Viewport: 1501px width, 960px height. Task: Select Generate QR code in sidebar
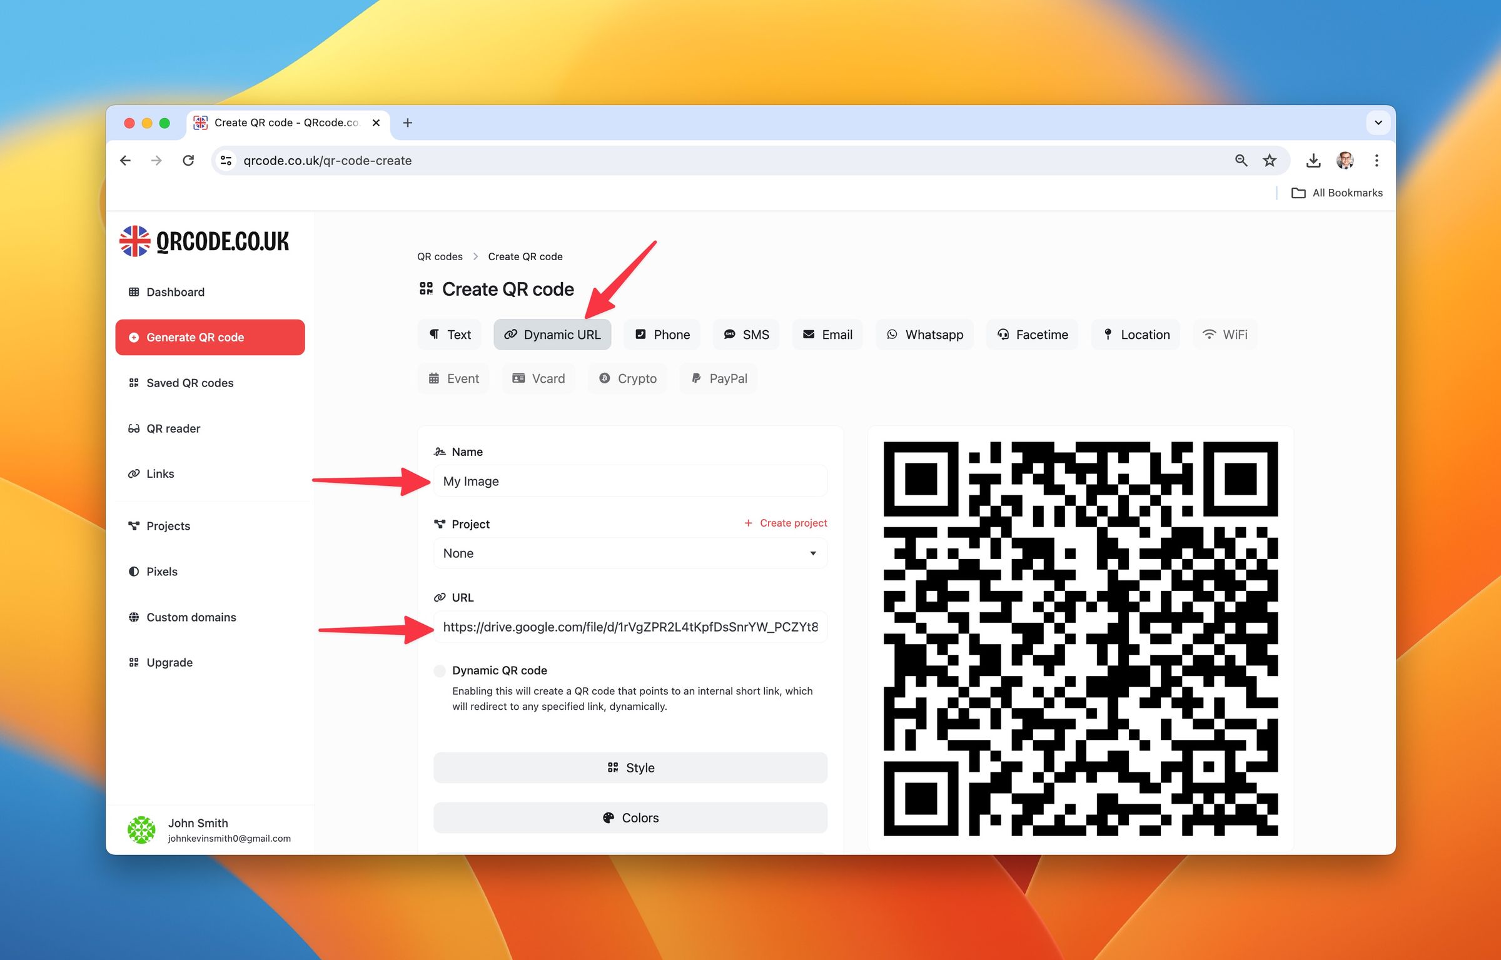point(195,337)
